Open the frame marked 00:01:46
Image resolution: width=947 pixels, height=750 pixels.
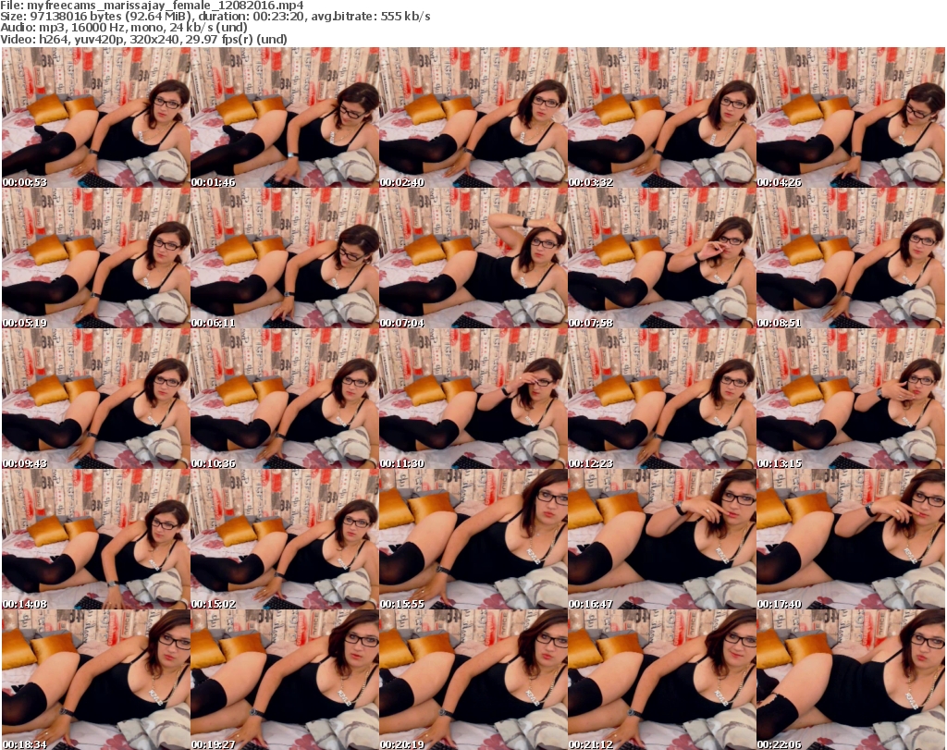(285, 117)
